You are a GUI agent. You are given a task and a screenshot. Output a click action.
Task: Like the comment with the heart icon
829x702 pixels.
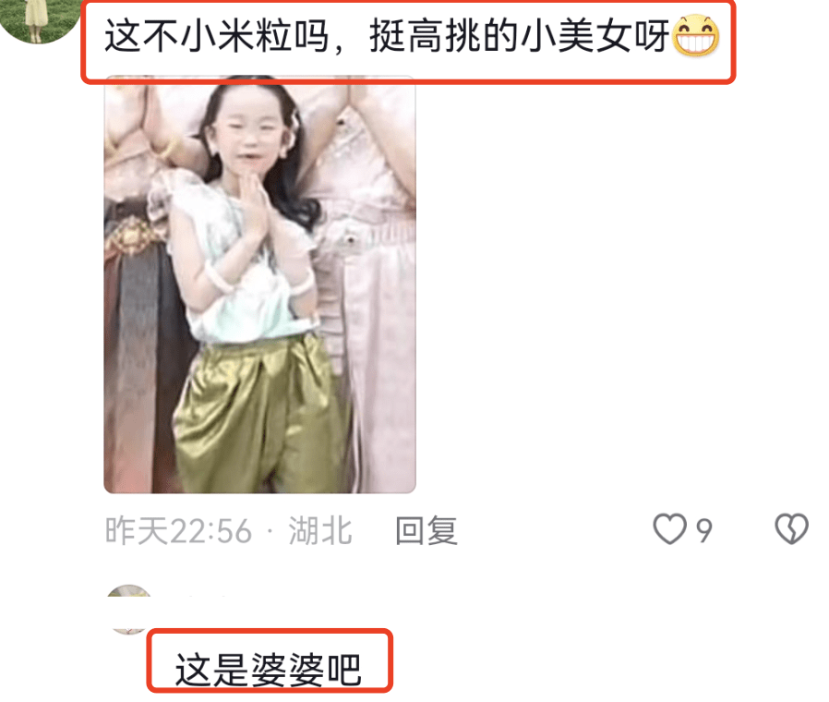(670, 529)
